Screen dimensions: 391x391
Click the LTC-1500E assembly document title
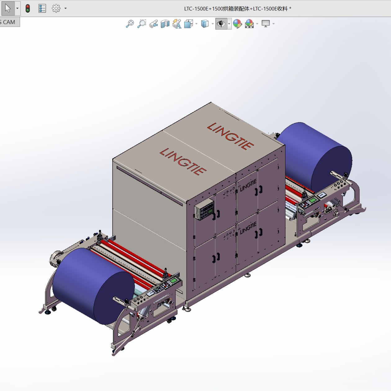click(x=238, y=9)
